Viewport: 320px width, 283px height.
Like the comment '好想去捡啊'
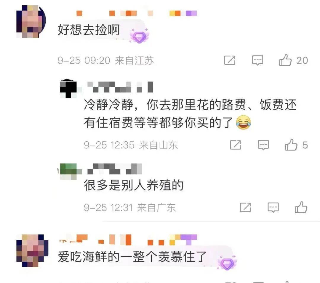tap(285, 60)
